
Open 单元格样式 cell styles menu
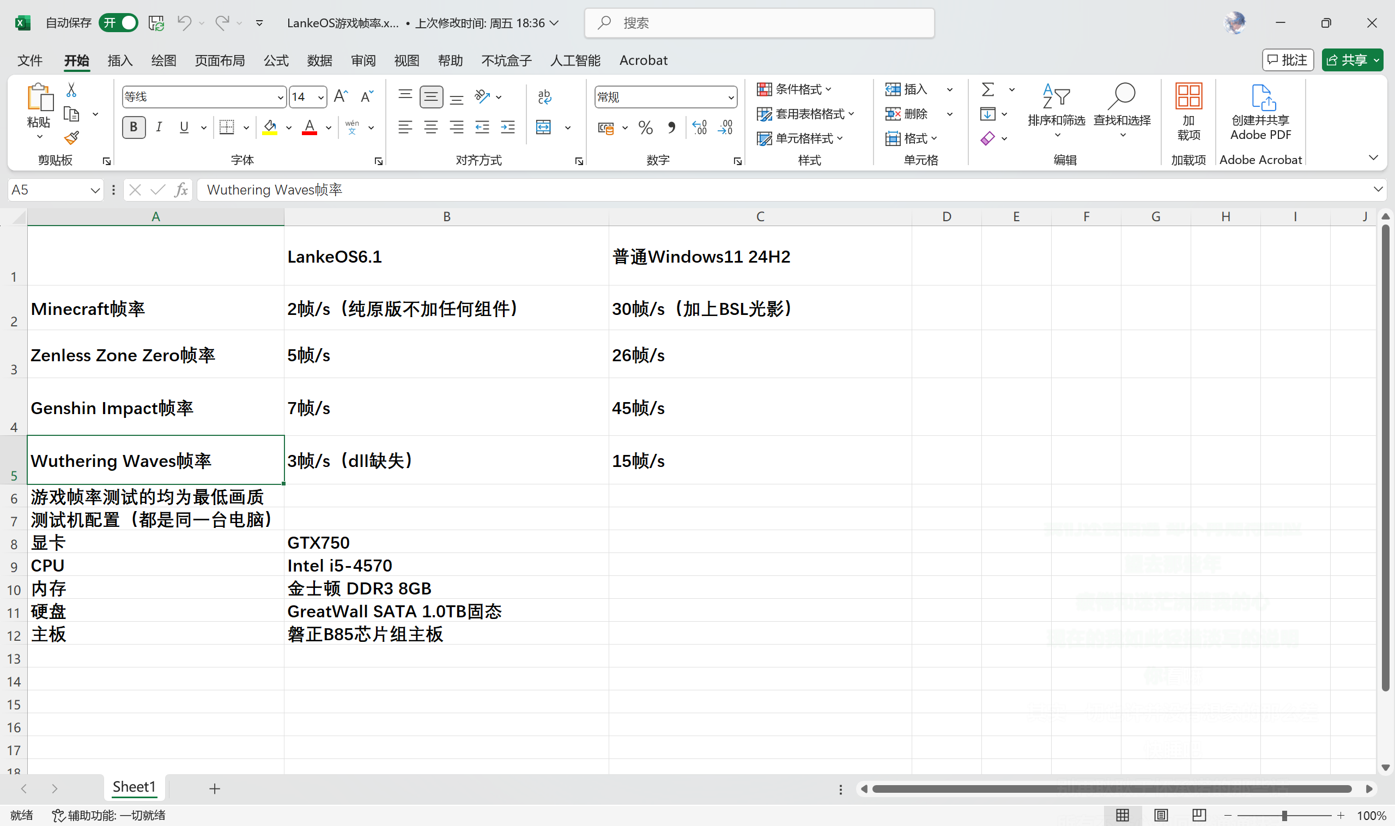click(800, 138)
